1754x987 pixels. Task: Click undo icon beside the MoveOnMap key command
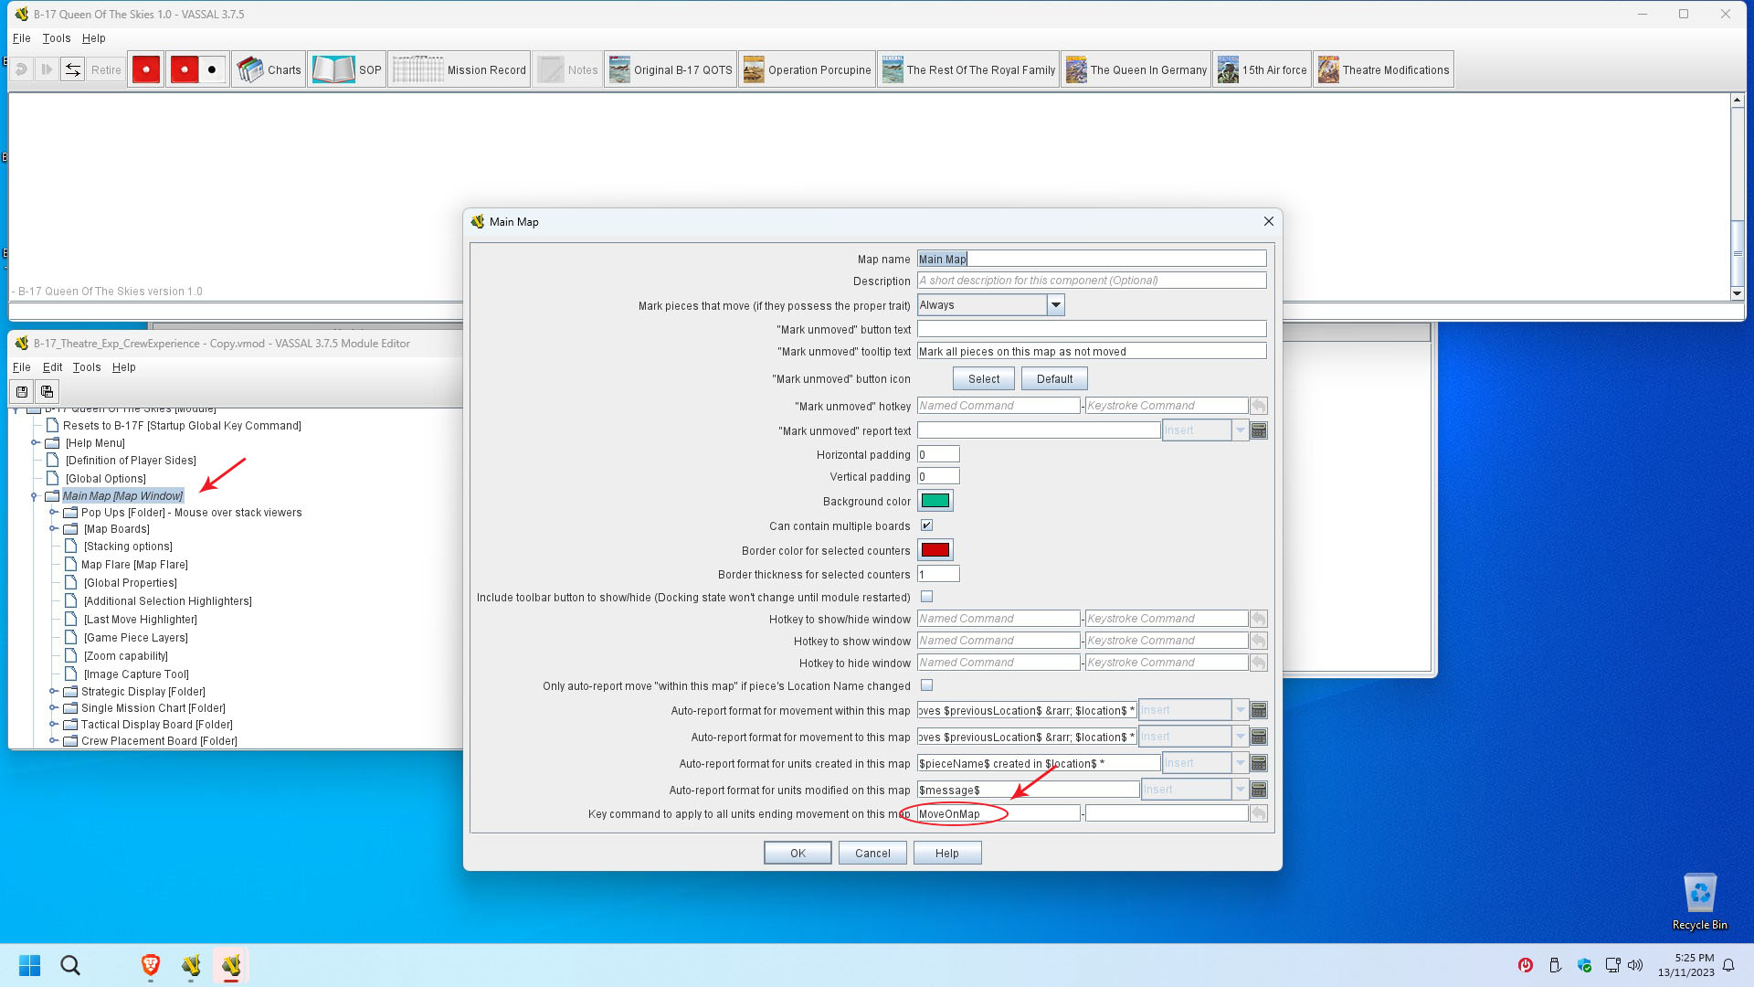(x=1259, y=813)
